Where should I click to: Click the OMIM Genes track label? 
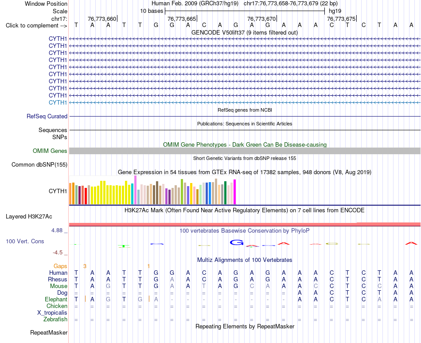pyautogui.click(x=50, y=151)
